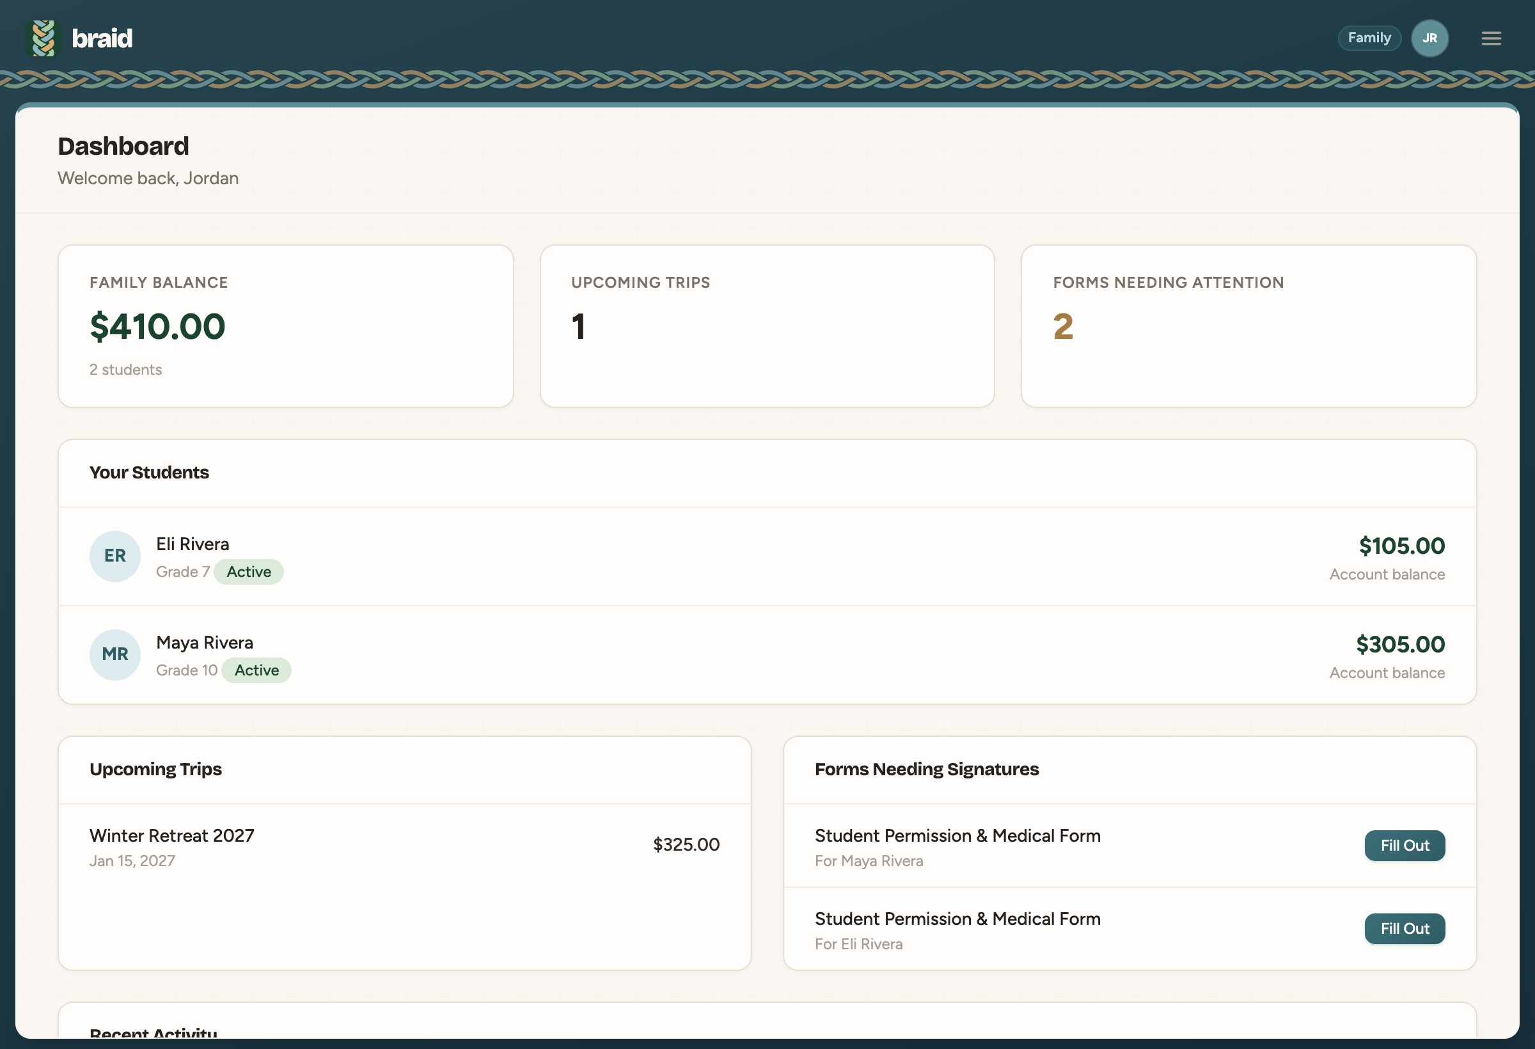This screenshot has height=1049, width=1535.
Task: Fill out Maya Rivera's permission form
Action: [1405, 846]
